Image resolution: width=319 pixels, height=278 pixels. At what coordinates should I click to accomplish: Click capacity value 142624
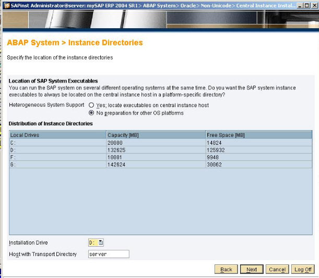coord(116,165)
